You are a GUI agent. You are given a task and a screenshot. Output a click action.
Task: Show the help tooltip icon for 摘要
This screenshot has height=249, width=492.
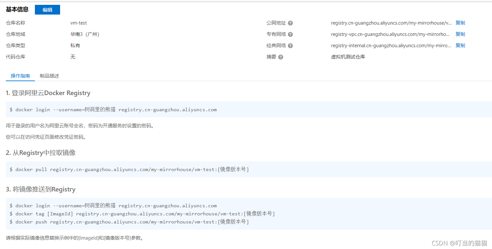click(x=281, y=57)
